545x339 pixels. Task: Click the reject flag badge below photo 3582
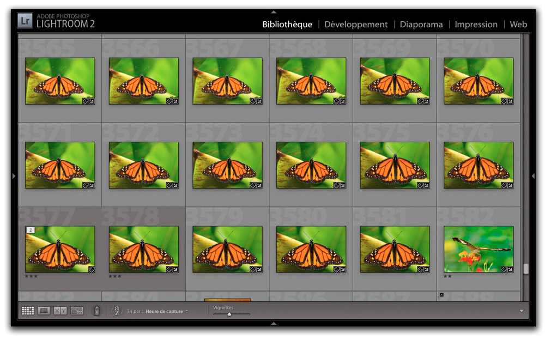tap(441, 295)
